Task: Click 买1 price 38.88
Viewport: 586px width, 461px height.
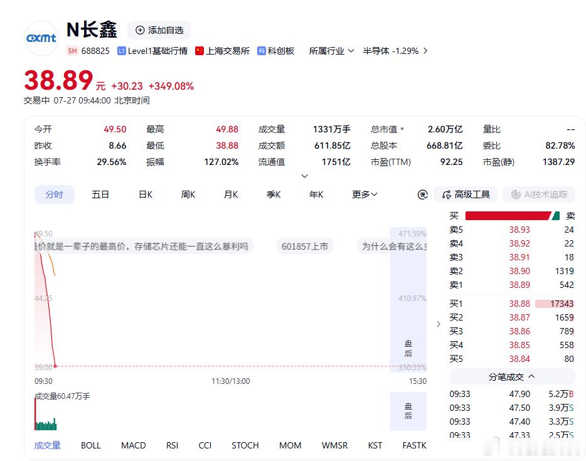Action: [x=519, y=304]
